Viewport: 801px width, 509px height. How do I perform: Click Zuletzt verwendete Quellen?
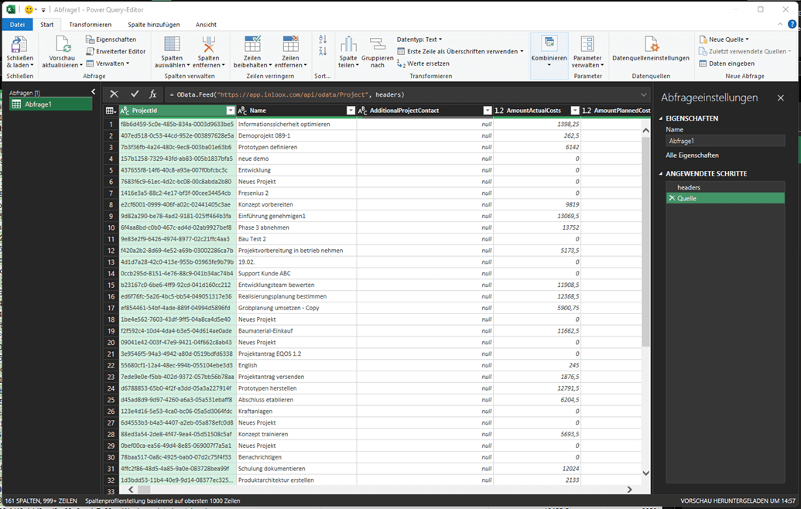point(745,52)
